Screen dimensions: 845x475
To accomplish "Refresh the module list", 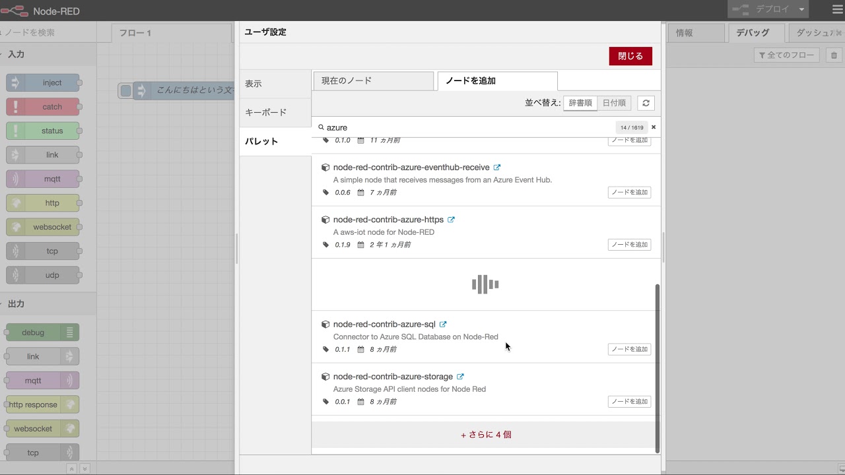I will [646, 103].
